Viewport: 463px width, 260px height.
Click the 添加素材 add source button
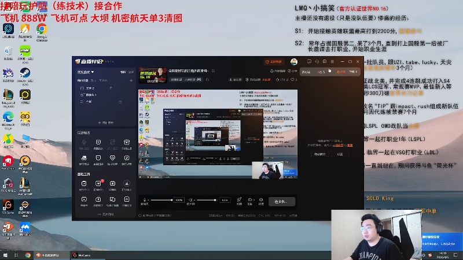[x=105, y=122]
